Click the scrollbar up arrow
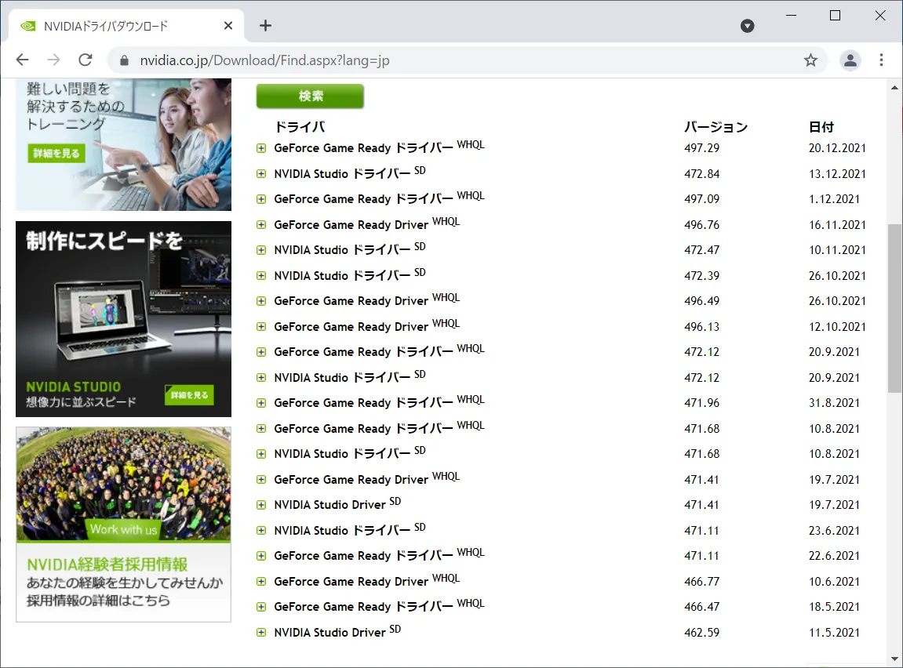 coord(894,88)
